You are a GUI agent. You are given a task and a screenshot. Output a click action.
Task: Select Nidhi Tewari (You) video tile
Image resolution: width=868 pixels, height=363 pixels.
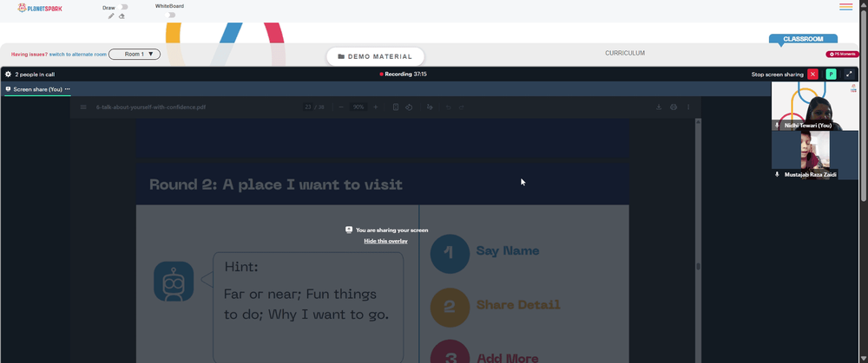(x=815, y=106)
